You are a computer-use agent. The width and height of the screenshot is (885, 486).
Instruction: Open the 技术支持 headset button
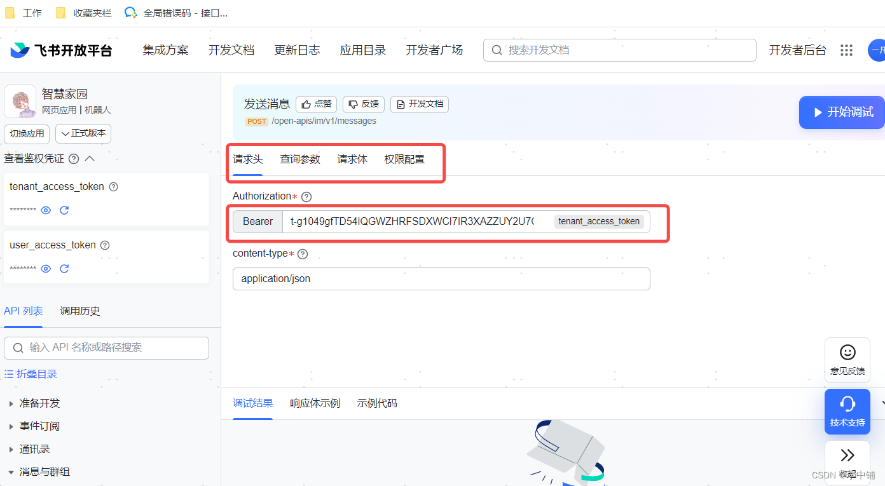point(847,412)
